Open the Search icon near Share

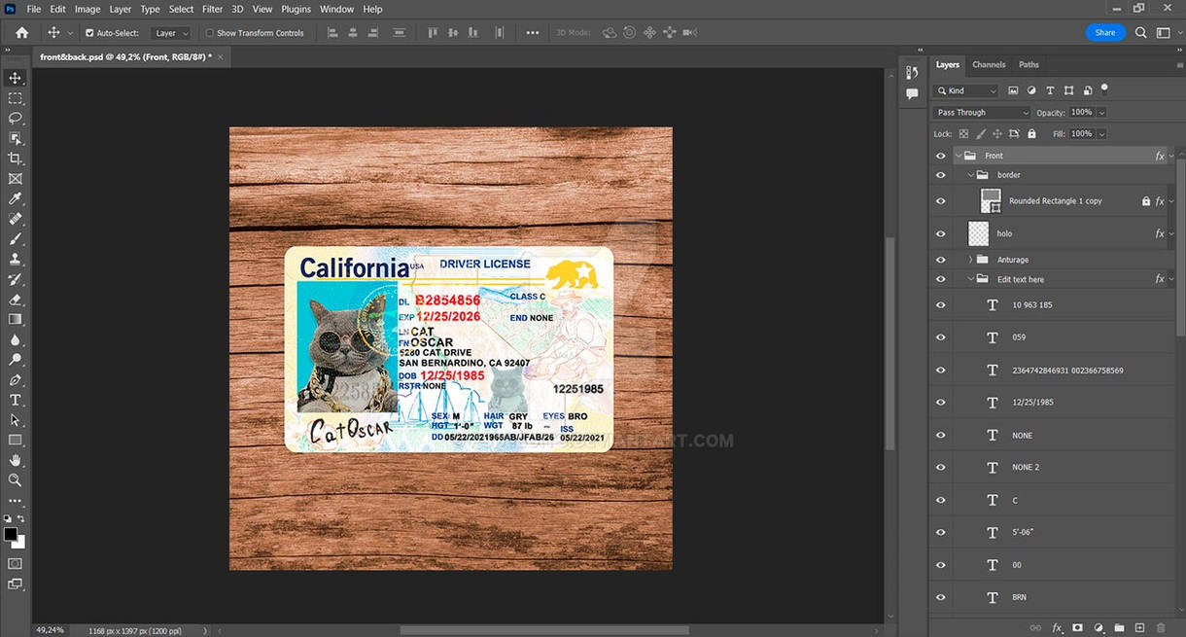click(1141, 32)
